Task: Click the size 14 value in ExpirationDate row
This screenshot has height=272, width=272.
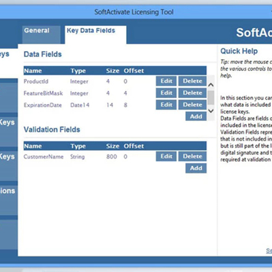Action: (110, 105)
